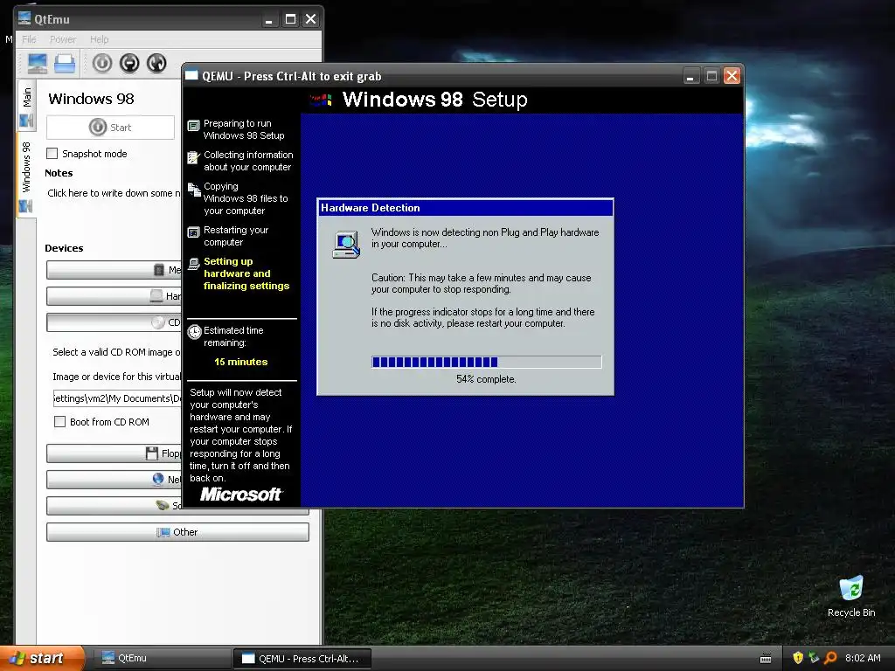Open the Help menu in QtEmu
The width and height of the screenshot is (895, 671).
tap(100, 39)
